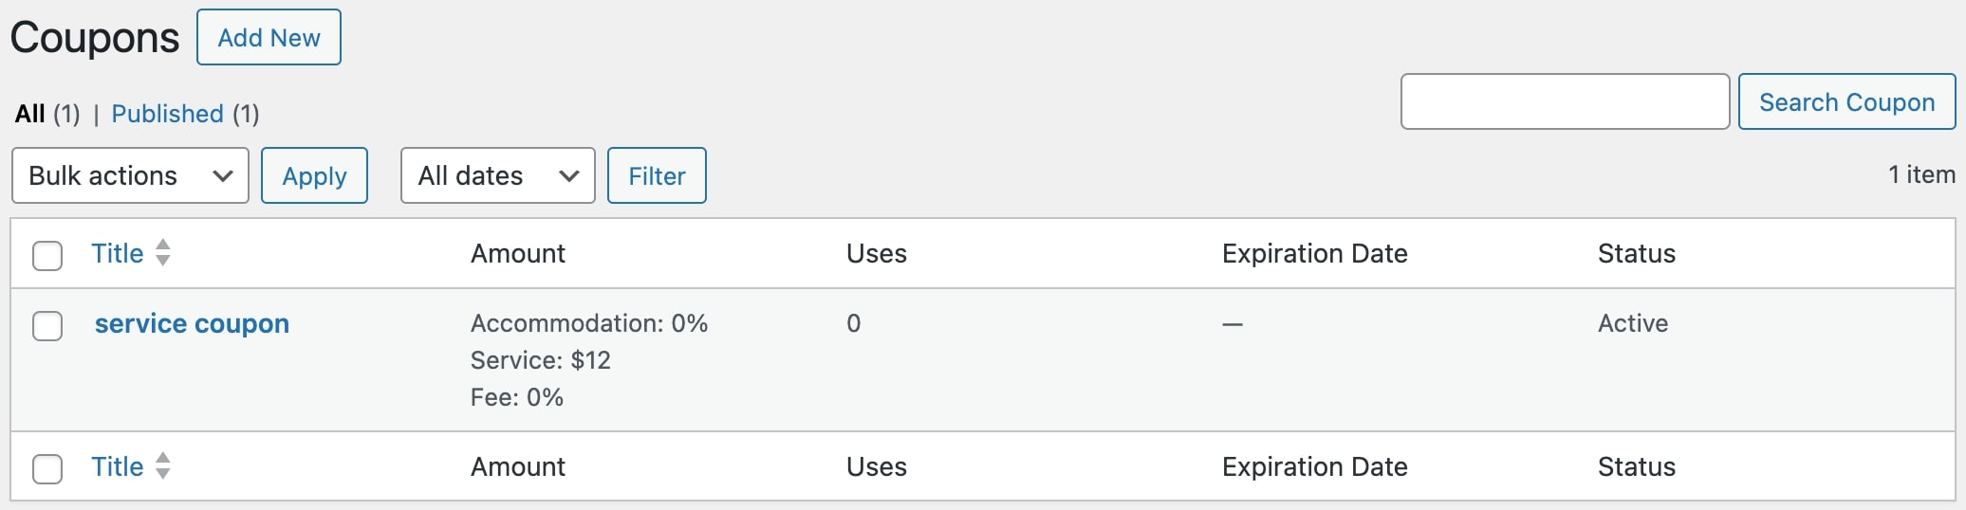The image size is (1966, 510).
Task: Focus the coupon search text field
Action: pyautogui.click(x=1566, y=101)
